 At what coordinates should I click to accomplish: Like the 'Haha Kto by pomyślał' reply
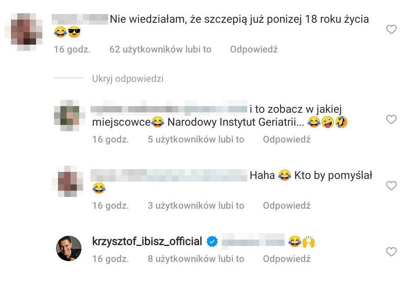tap(391, 186)
